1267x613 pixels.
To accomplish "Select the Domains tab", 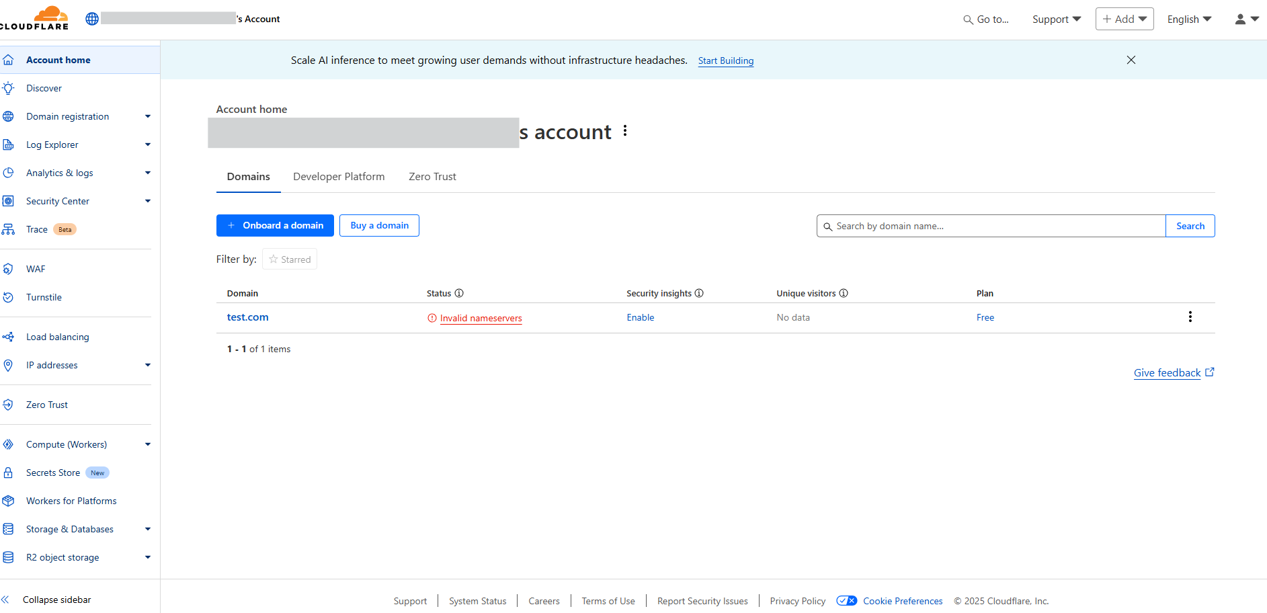I will click(x=249, y=176).
